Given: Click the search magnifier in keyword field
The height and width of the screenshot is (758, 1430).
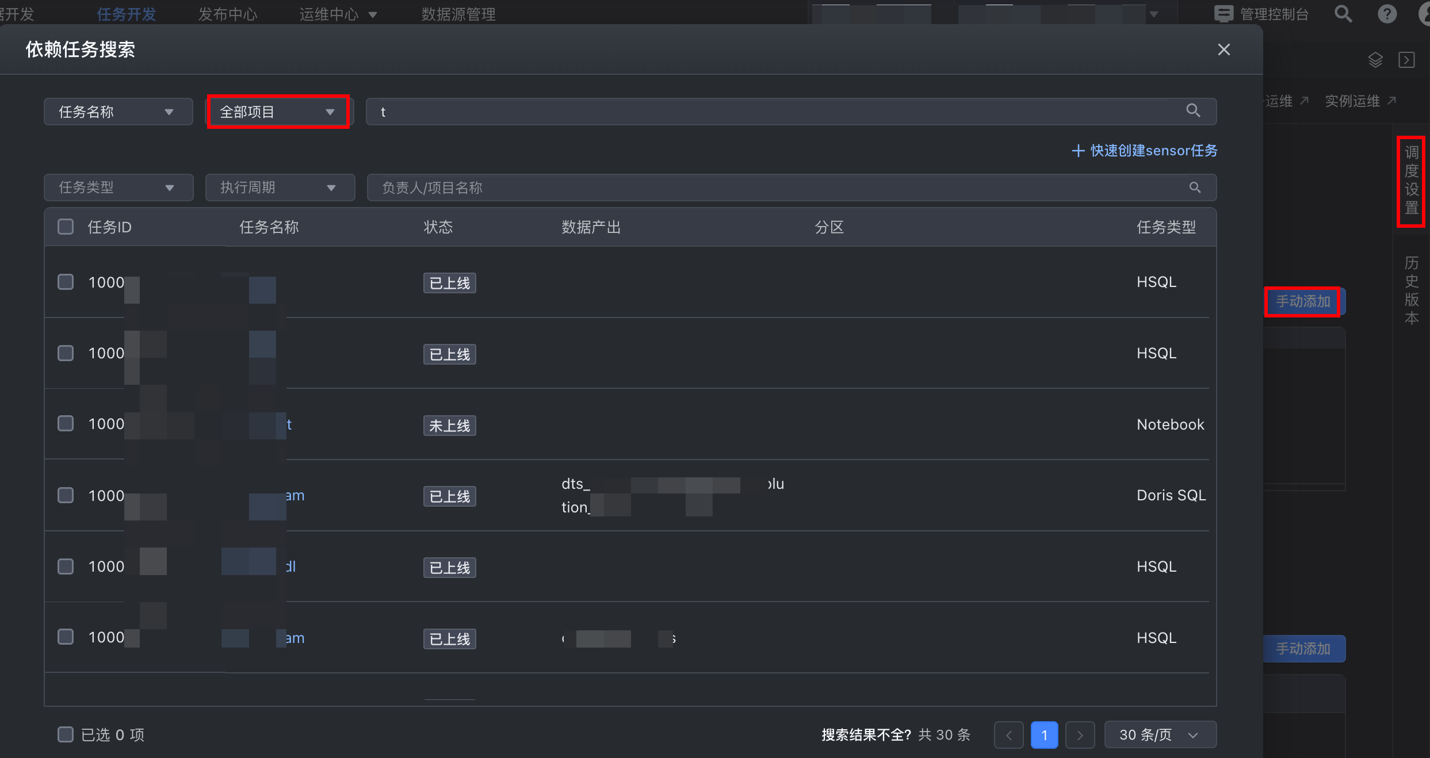Looking at the screenshot, I should tap(1193, 110).
